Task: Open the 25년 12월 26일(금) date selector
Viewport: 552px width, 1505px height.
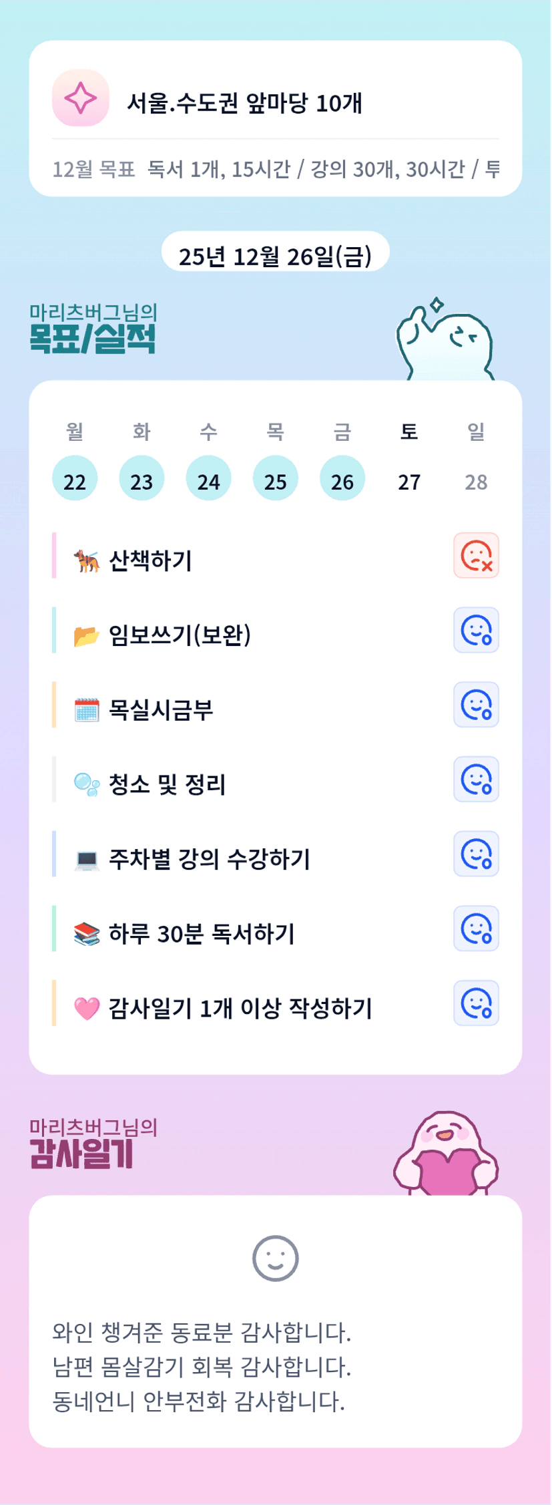Action: click(x=275, y=255)
